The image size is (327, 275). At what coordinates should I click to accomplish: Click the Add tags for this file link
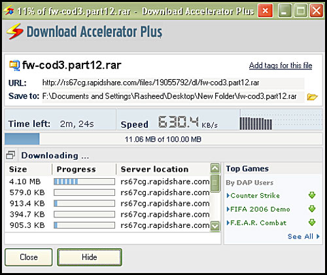[281, 65]
